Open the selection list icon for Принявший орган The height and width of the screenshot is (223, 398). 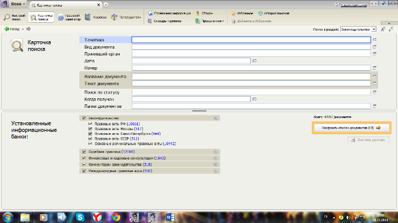click(x=375, y=54)
